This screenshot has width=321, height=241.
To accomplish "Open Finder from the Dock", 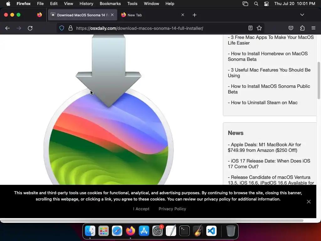I will pyautogui.click(x=90, y=231).
